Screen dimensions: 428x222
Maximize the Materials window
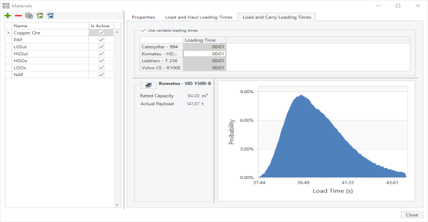[x=398, y=5]
